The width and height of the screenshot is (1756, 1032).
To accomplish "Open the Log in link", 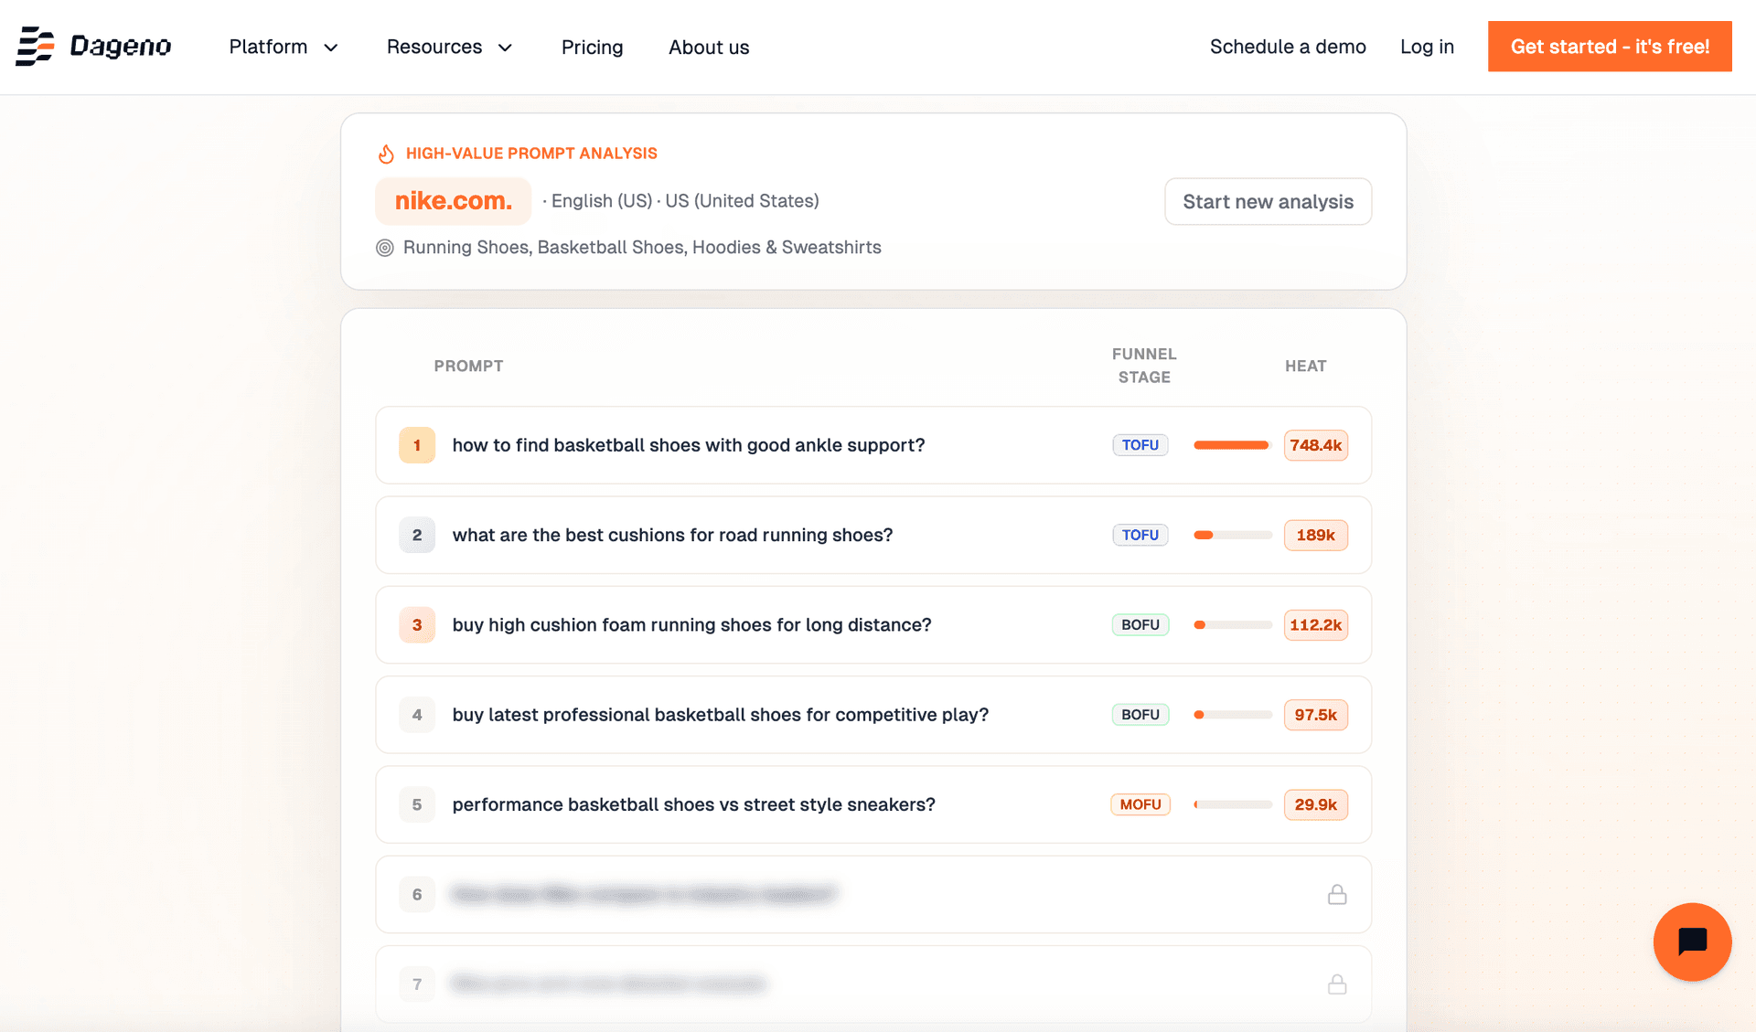I will click(1427, 47).
